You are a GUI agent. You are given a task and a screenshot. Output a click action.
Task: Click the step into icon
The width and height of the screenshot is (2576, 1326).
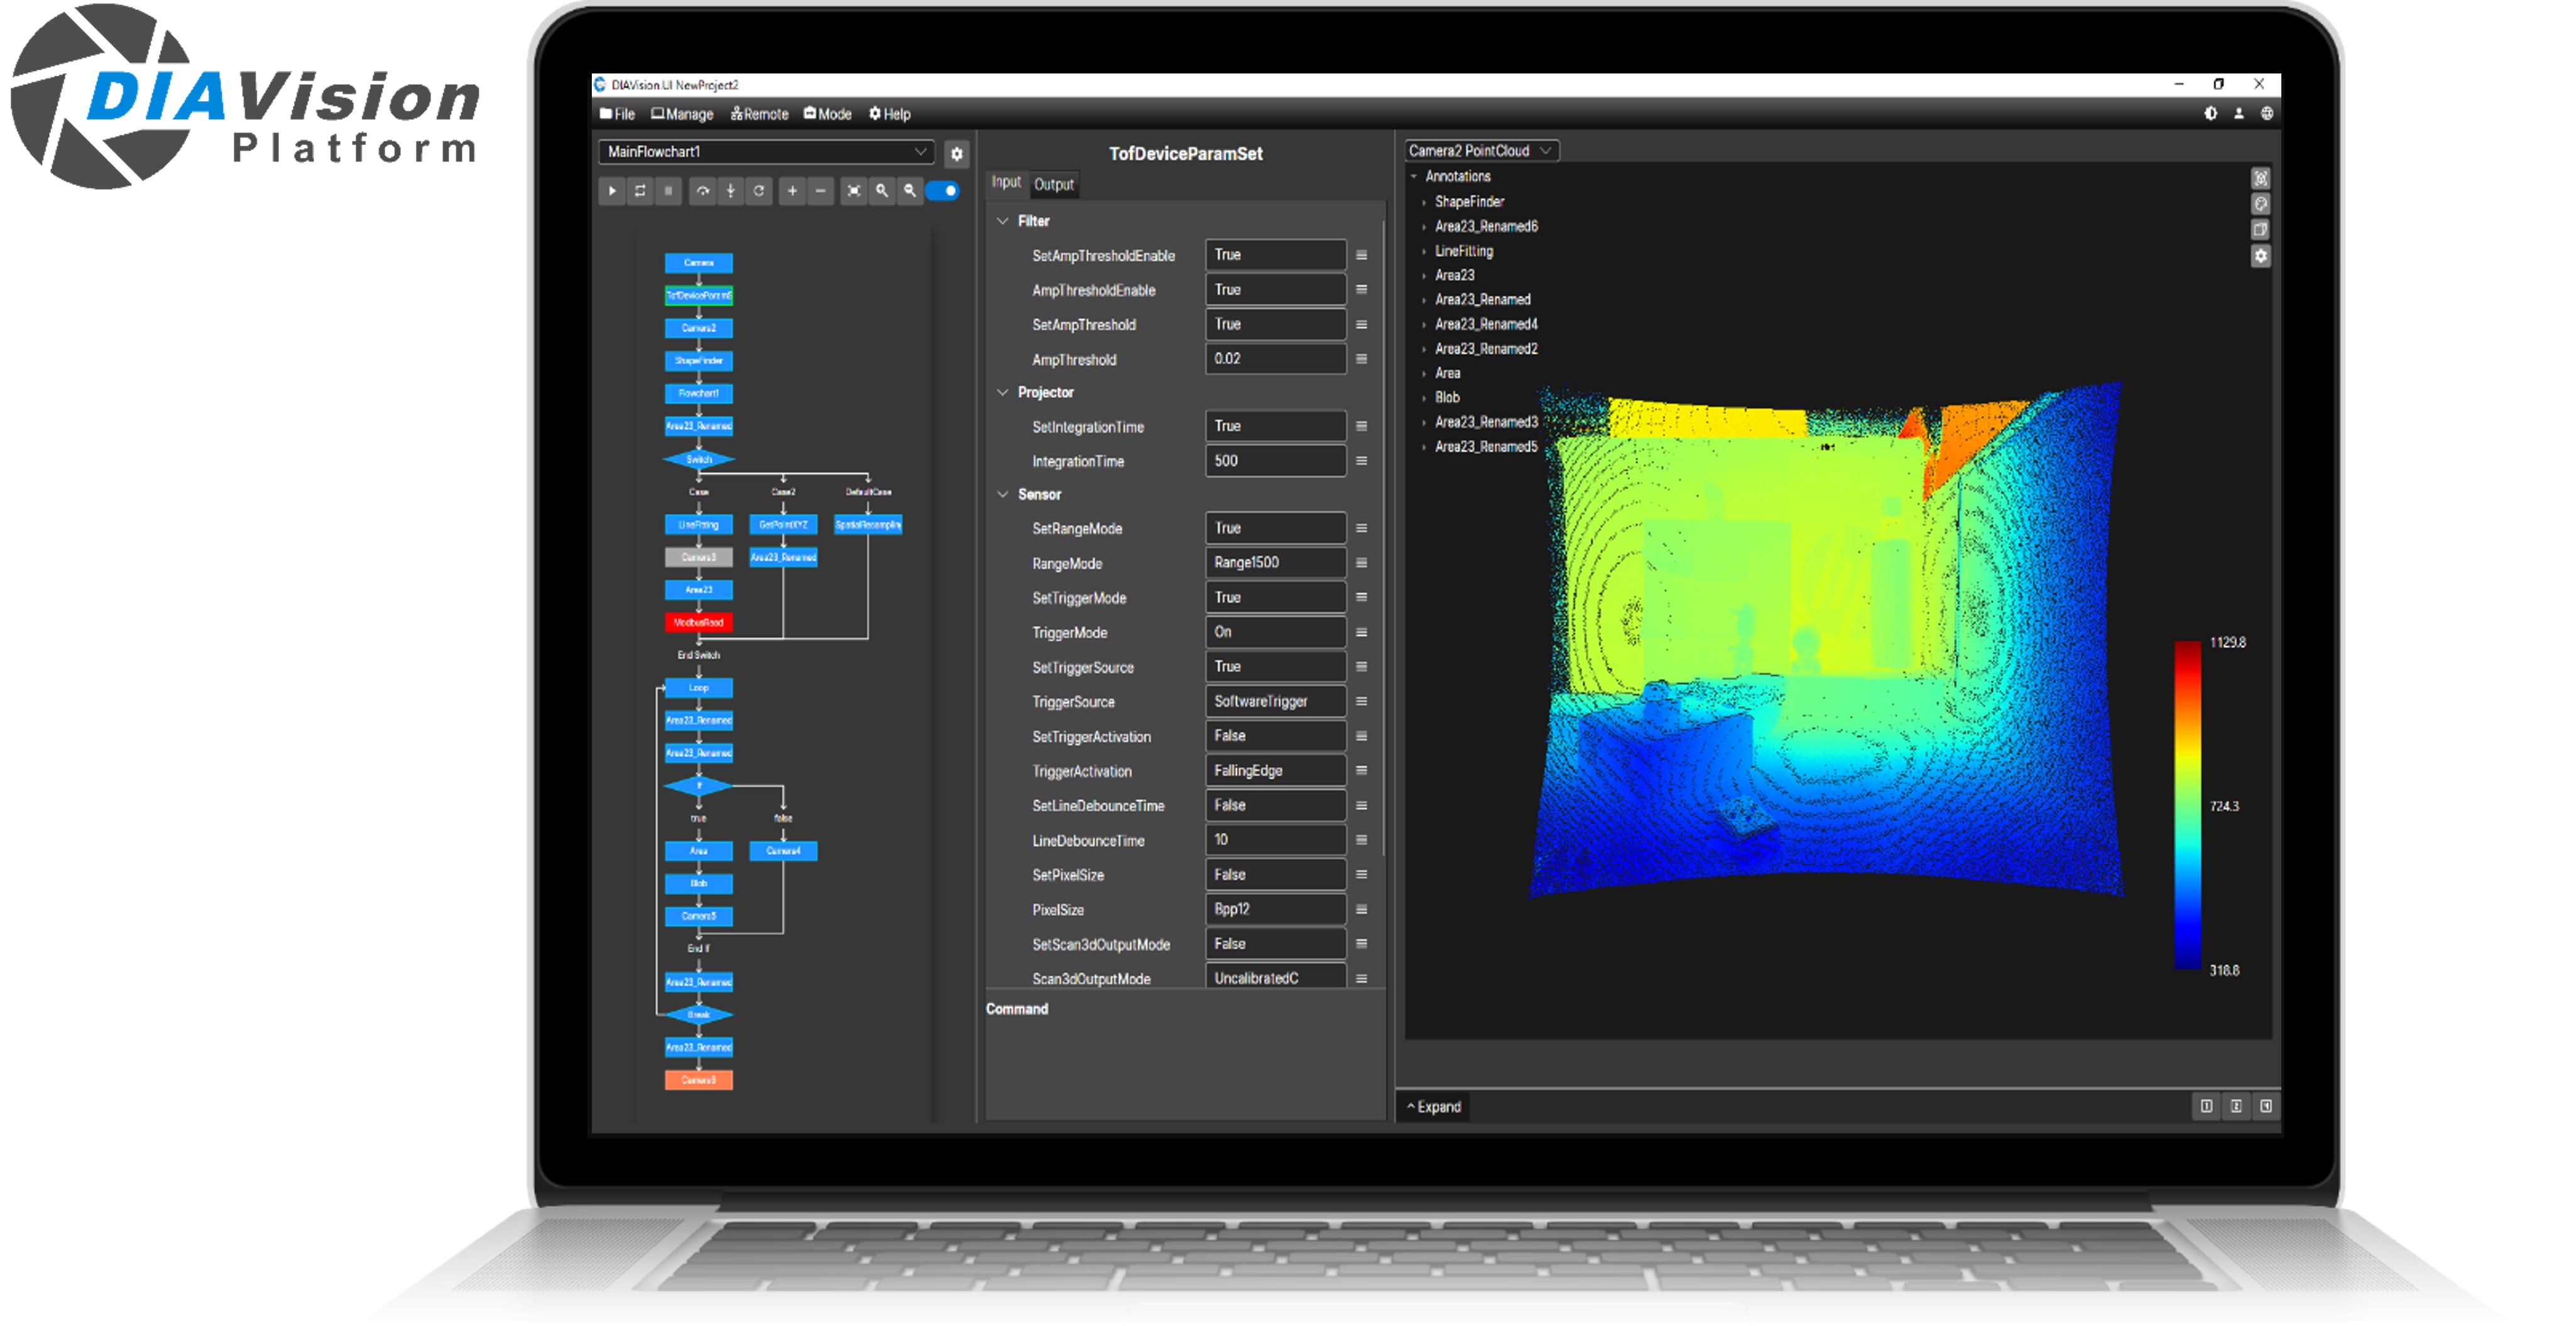(x=731, y=191)
